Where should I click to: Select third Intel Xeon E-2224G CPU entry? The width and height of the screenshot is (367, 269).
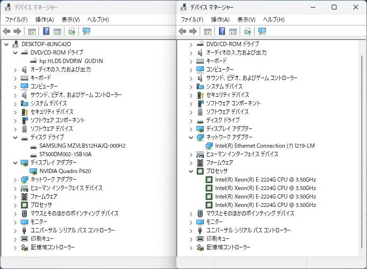(x=265, y=197)
